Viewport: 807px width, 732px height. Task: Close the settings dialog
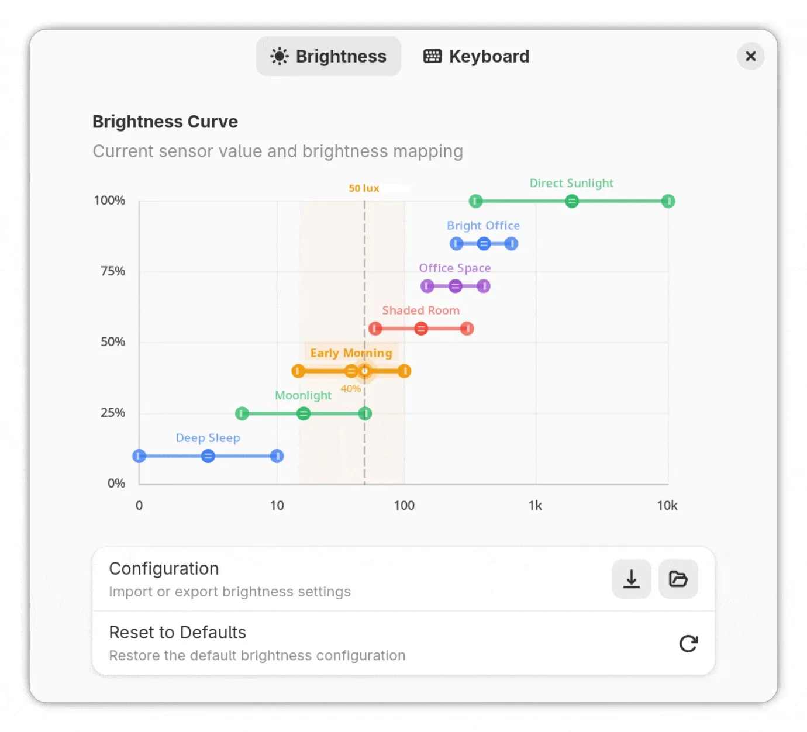coord(750,56)
